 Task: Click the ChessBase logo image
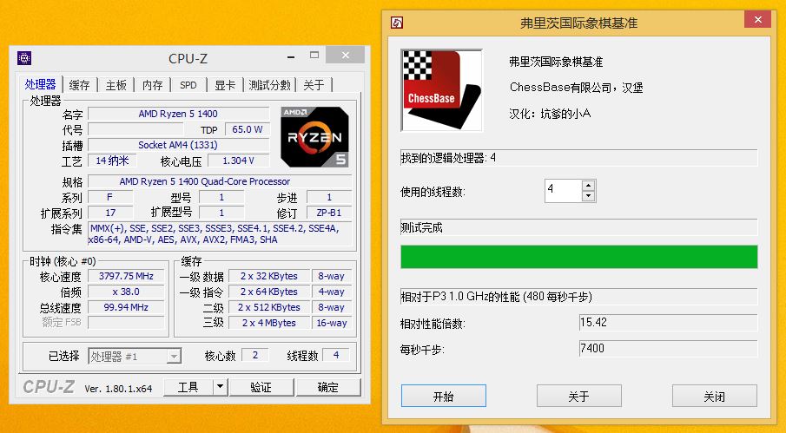point(441,90)
